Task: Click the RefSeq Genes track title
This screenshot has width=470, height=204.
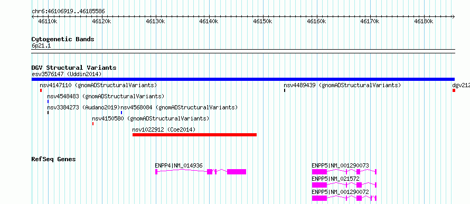Action: click(53, 159)
